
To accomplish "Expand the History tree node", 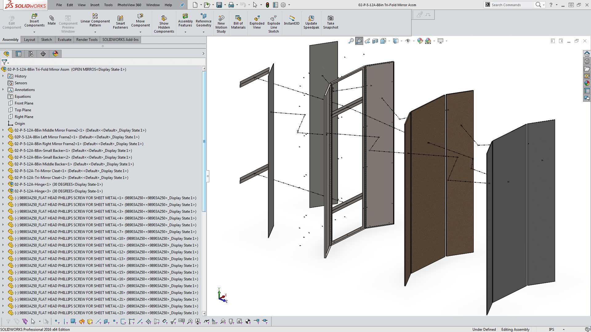I will click(x=3, y=76).
